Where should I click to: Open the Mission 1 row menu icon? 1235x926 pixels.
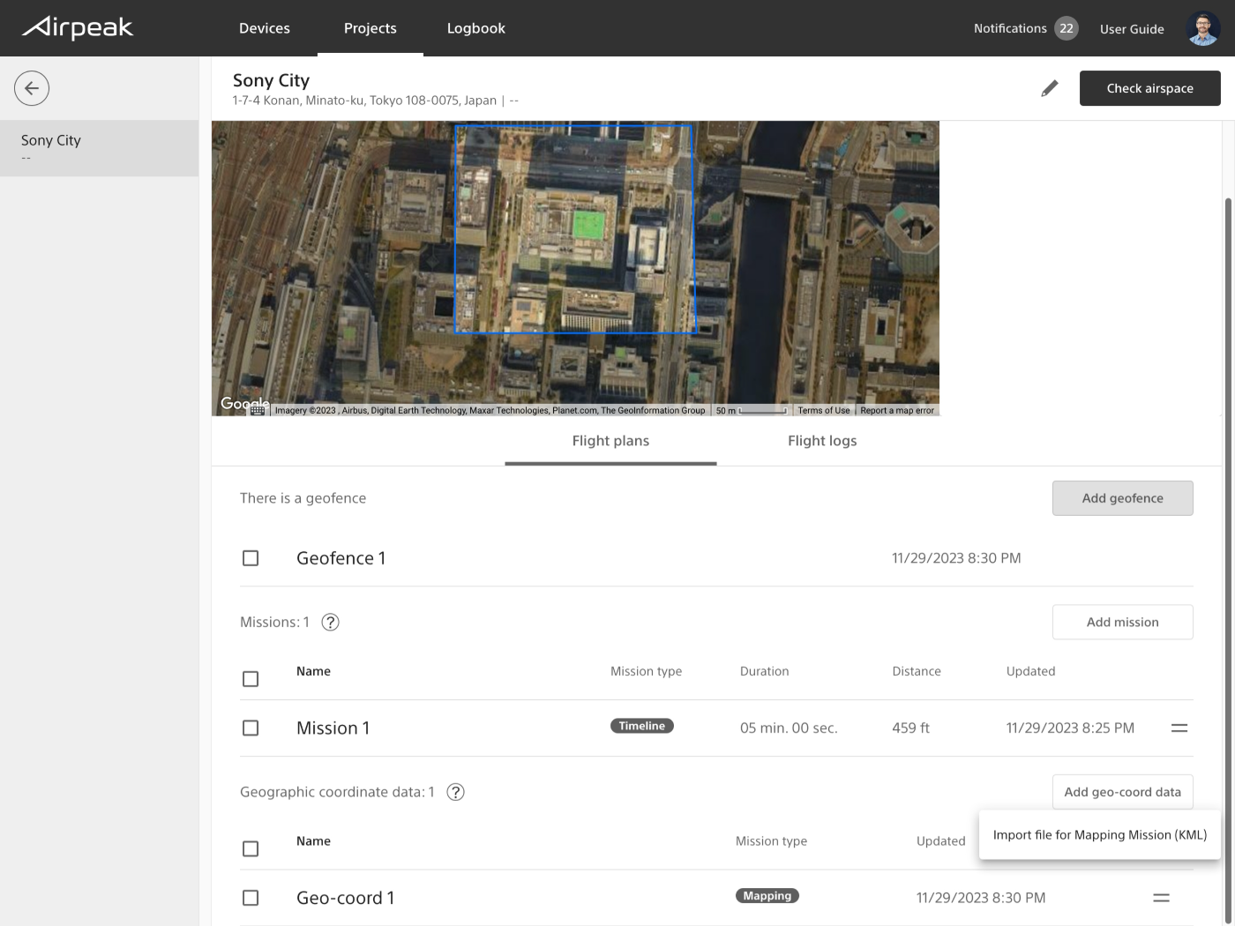pos(1179,728)
